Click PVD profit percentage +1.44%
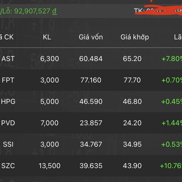This screenshot has height=182, width=182. 172,123
